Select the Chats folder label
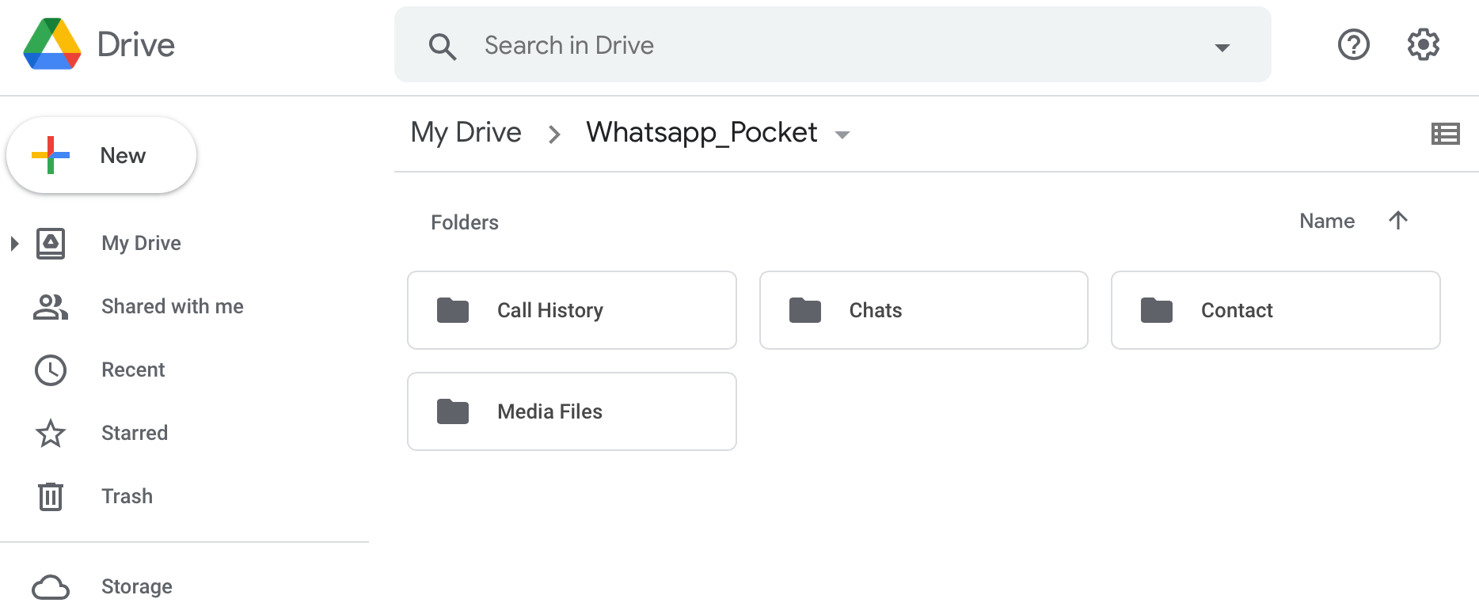 coord(876,310)
